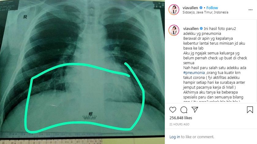This screenshot has width=257, height=144.
Task: Click the heart like icon
Action: [172, 110]
